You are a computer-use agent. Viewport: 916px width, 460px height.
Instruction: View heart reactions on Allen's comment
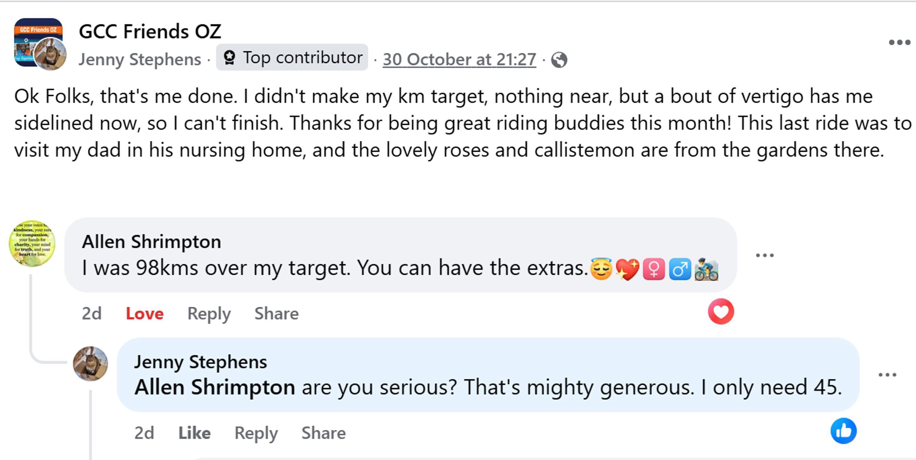[721, 312]
